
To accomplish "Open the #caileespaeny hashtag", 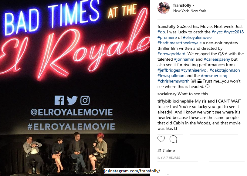I will [x=217, y=59].
